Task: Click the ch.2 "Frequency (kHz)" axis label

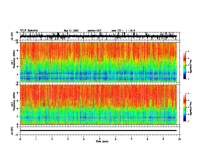Action: [14, 101]
